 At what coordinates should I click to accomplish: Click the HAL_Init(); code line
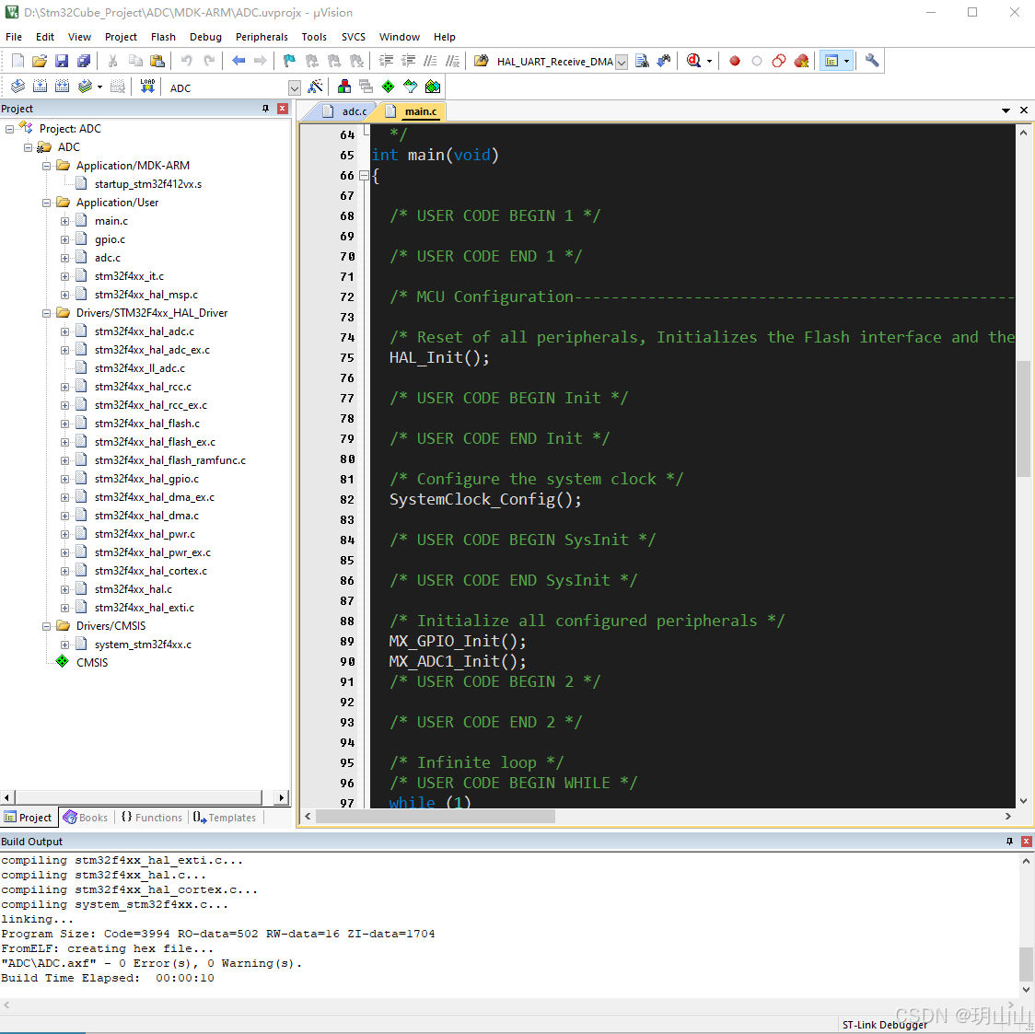point(439,357)
